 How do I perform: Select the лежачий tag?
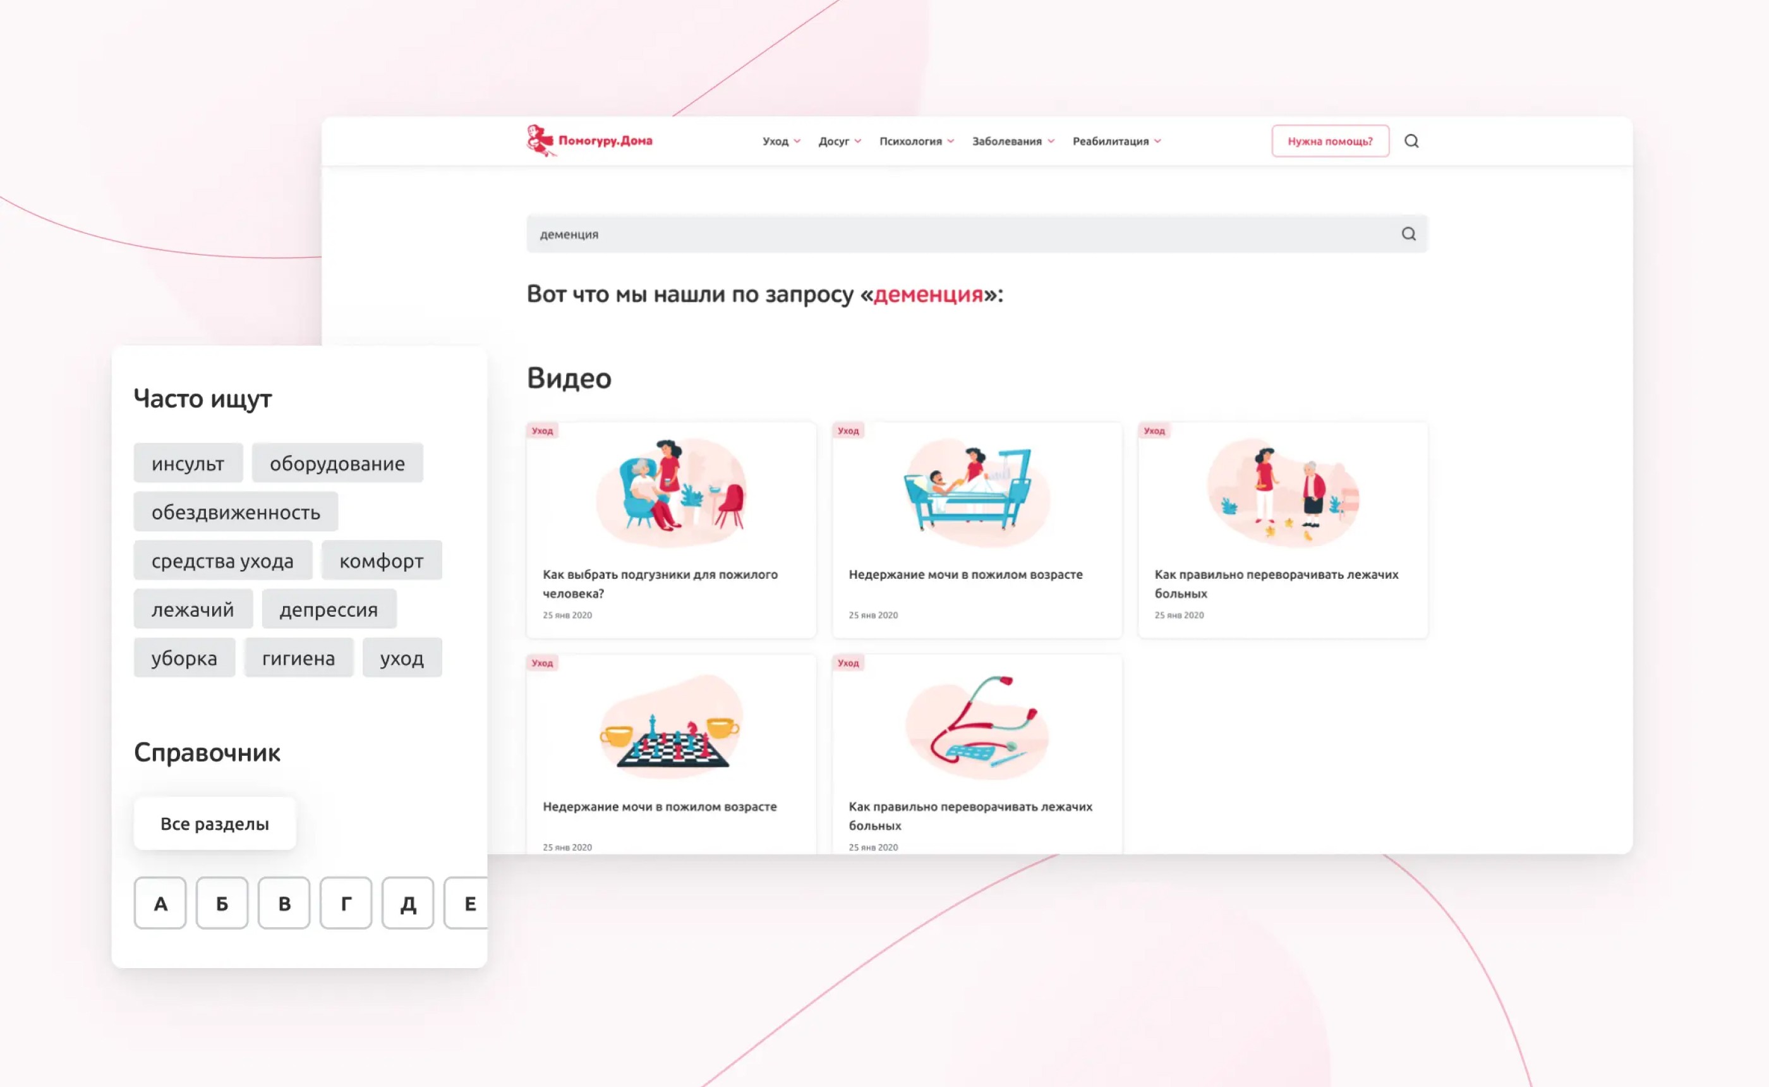pos(193,610)
